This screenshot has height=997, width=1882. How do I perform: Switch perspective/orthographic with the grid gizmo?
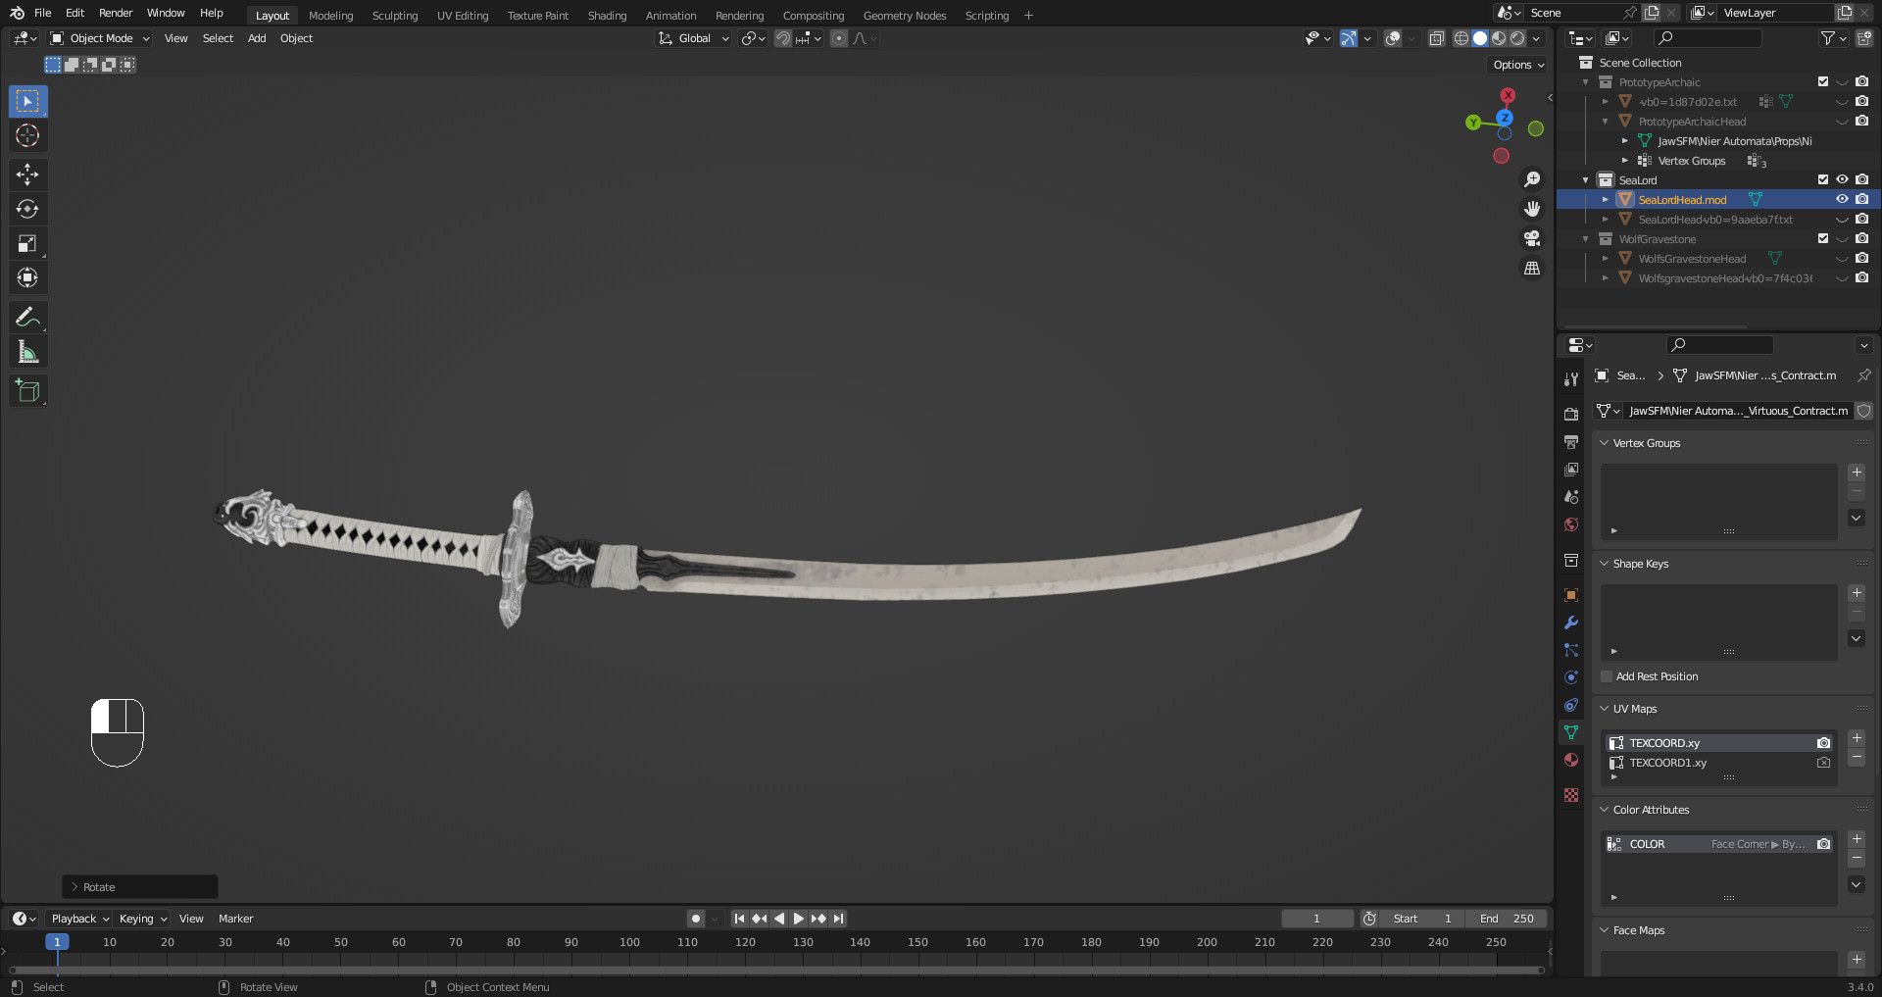coord(1532,268)
